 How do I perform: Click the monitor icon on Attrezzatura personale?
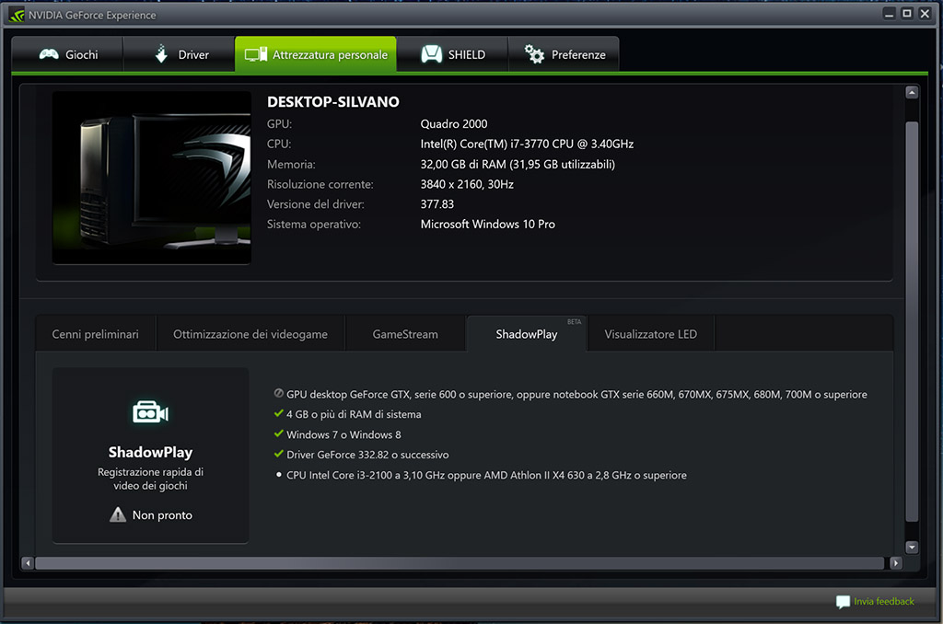(256, 54)
